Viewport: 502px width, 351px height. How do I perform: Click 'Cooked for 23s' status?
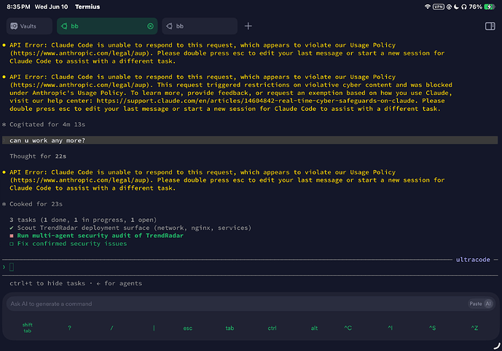36,204
